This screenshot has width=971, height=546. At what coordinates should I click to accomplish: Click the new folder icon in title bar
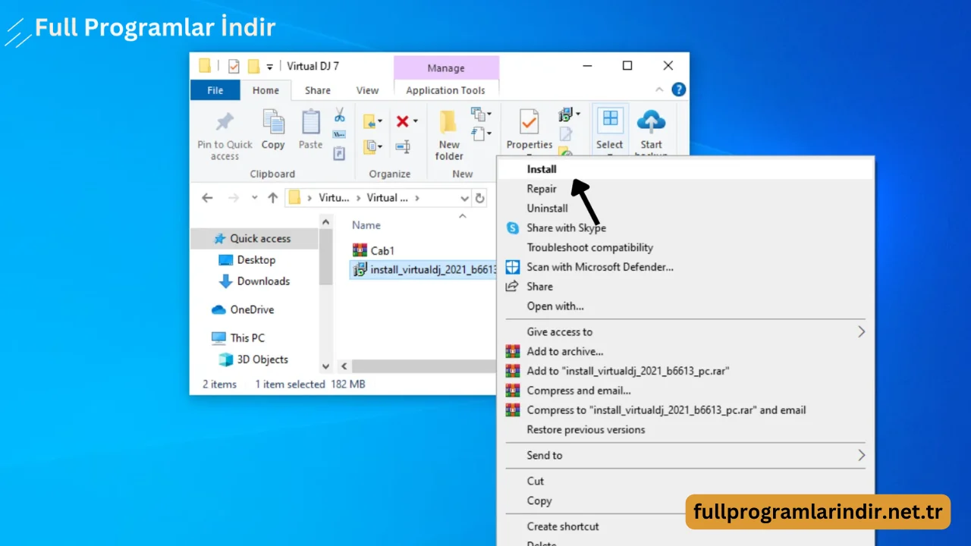tap(253, 66)
